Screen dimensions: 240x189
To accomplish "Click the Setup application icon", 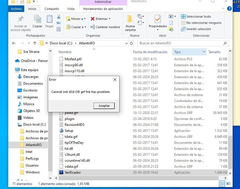I will (x=61, y=131).
